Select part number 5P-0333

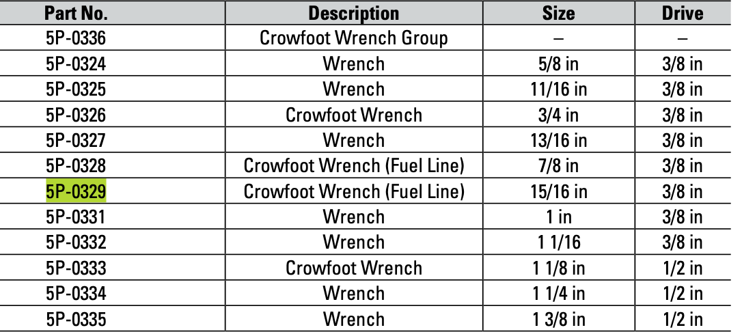coord(76,268)
